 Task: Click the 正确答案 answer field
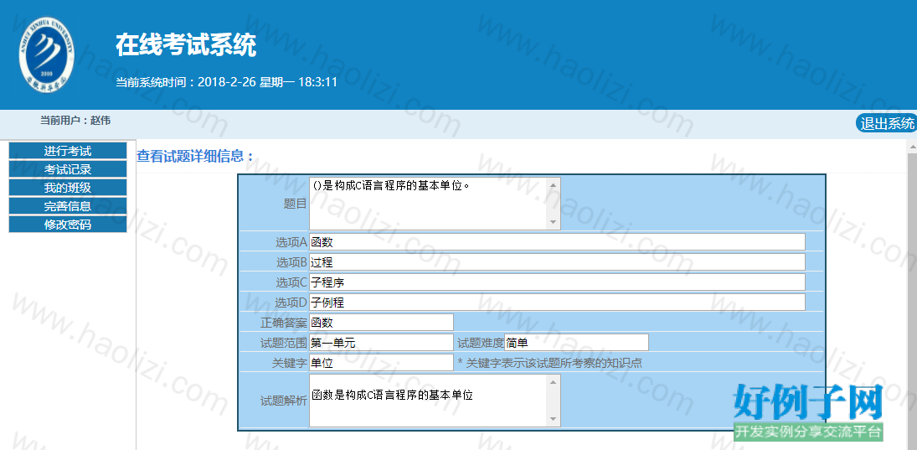(381, 322)
